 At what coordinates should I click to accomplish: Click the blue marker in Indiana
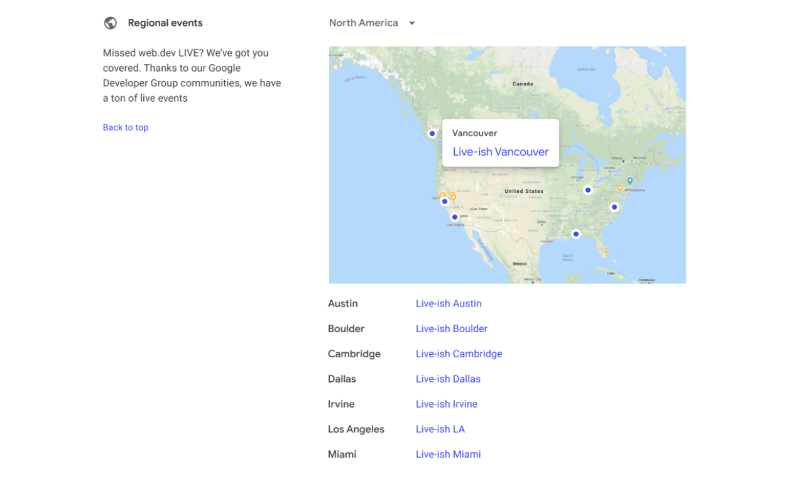pos(588,190)
